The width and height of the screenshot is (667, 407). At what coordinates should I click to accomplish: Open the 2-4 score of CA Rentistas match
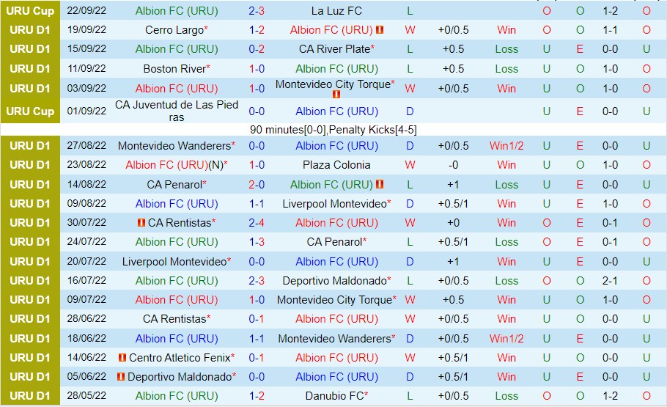257,223
